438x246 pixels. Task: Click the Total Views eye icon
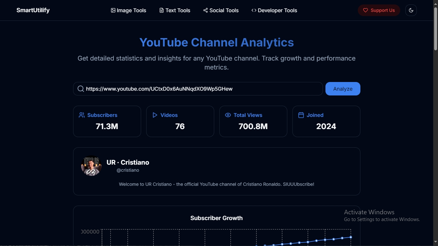228,115
